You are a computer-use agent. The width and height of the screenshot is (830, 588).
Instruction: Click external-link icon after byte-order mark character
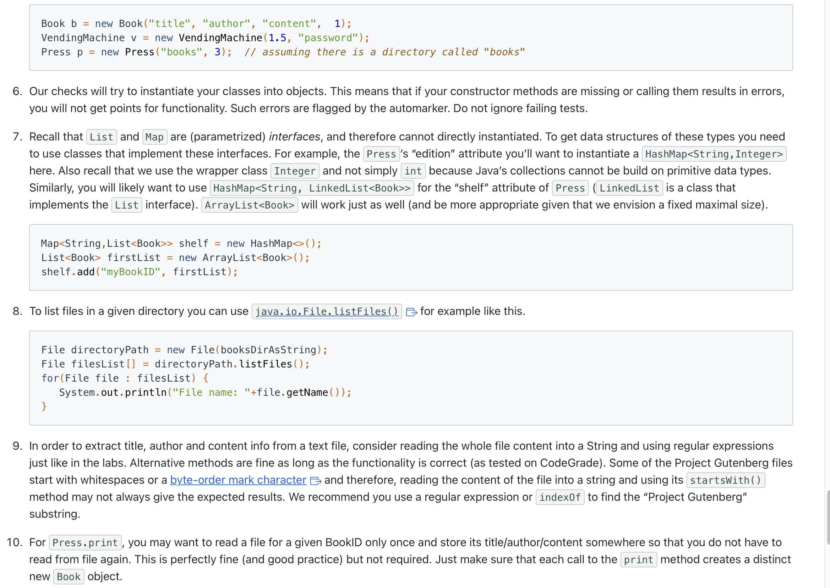coord(316,481)
